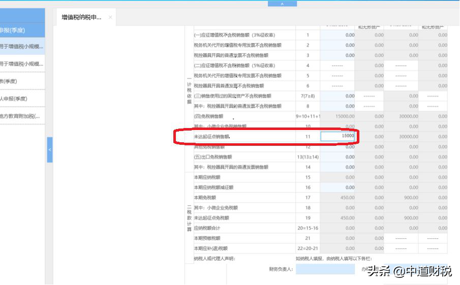Click the 未达起征点免税额 row label
This screenshot has height=285, width=460.
click(211, 218)
